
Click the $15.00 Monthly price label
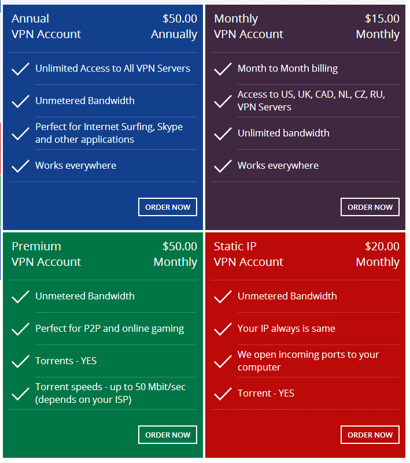point(378,27)
